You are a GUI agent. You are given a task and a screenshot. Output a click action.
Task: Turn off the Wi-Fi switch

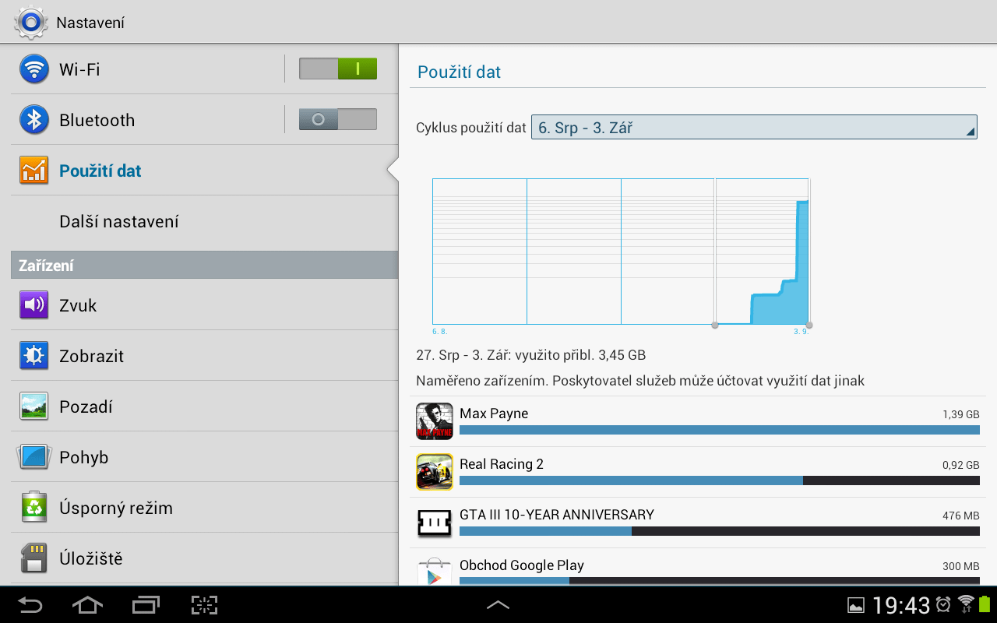338,69
